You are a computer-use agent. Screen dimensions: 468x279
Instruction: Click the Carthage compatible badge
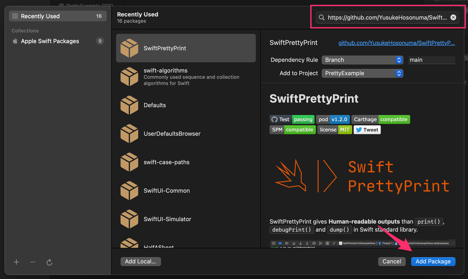381,119
